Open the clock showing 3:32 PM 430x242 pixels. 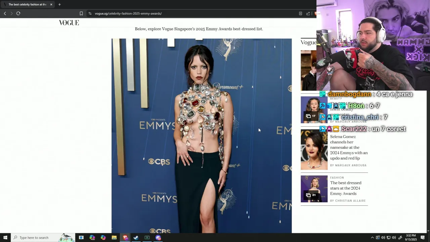(x=411, y=238)
